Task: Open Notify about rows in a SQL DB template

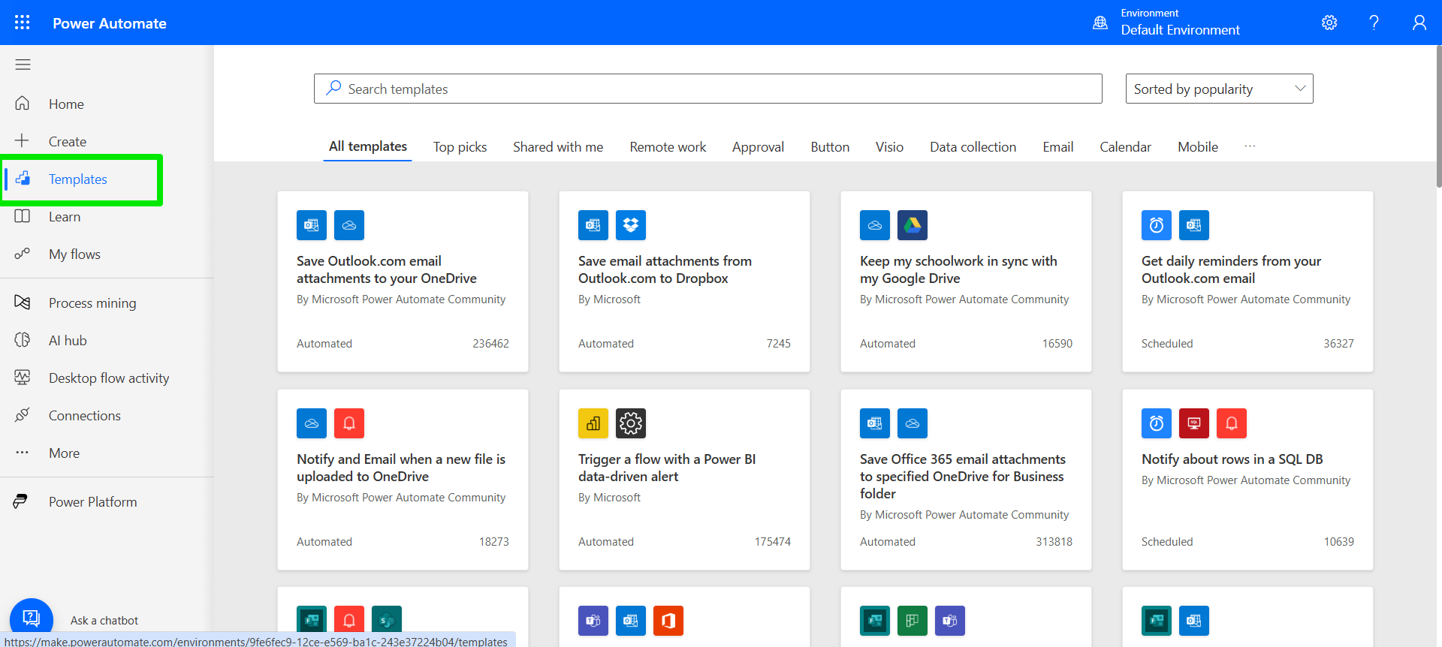Action: (x=1247, y=480)
